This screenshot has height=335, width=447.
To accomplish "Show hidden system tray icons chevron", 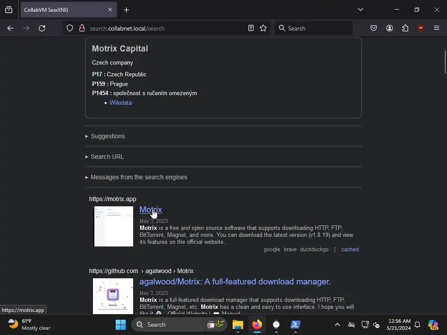I will [337, 325].
